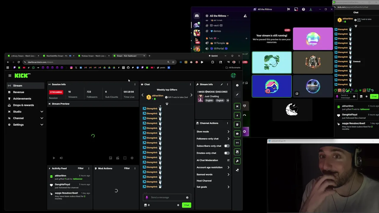Screen dimensions: 379x213
Task: Open Chat panel three-dot menu
Action: coord(190,84)
